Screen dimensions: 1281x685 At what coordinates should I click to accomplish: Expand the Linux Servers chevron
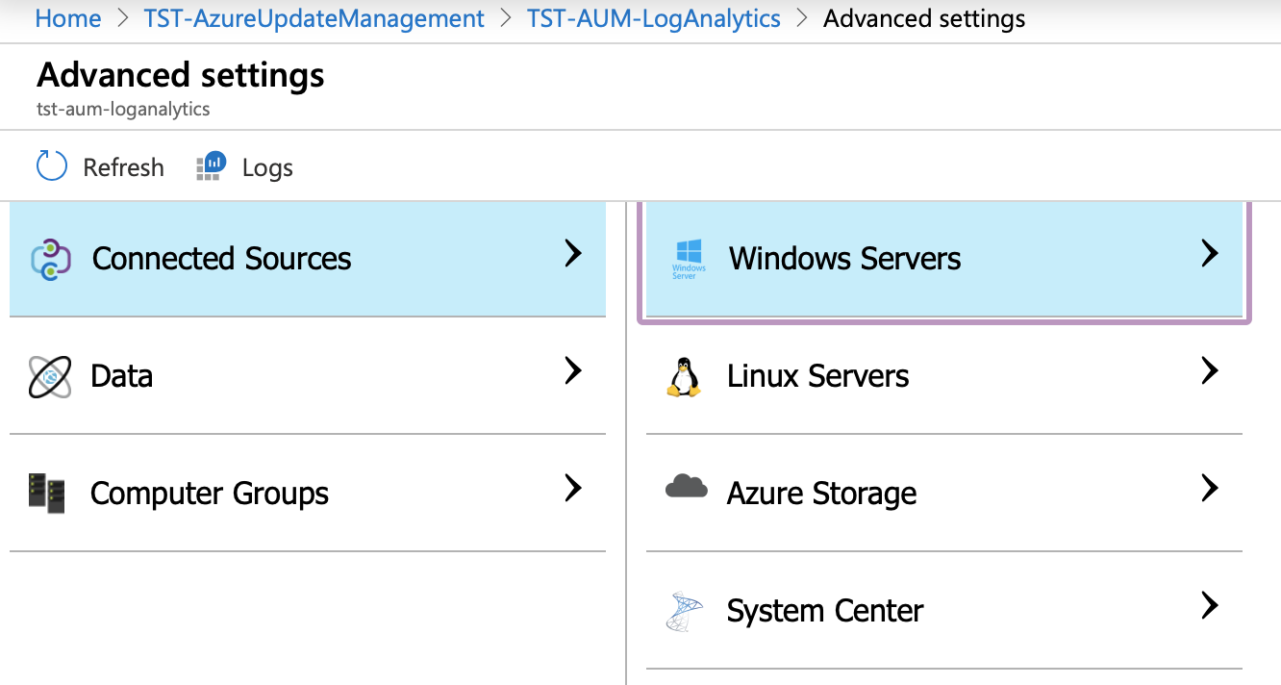[x=1210, y=370]
